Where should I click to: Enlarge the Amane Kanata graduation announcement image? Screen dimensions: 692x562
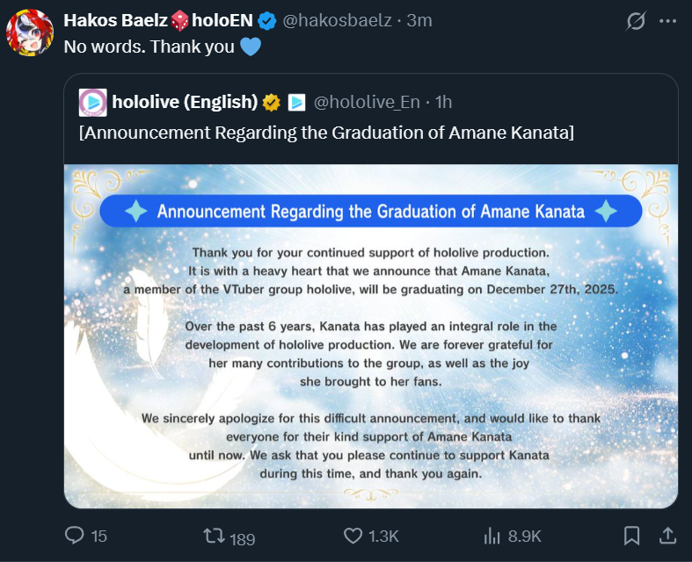pyautogui.click(x=370, y=335)
